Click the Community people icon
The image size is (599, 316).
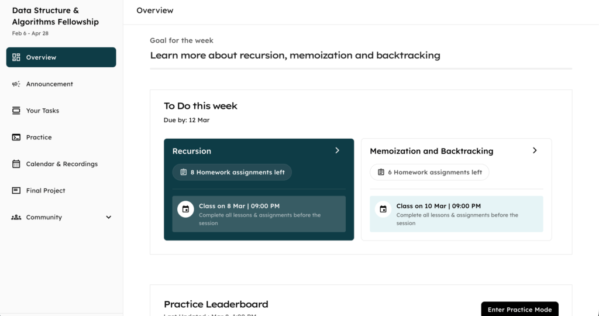16,218
